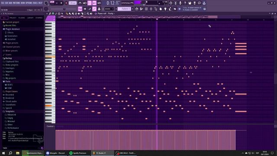Image resolution: width=277 pixels, height=156 pixels.
Task: Click the browser search magnifier icon
Action: pyautogui.click(x=42, y=148)
